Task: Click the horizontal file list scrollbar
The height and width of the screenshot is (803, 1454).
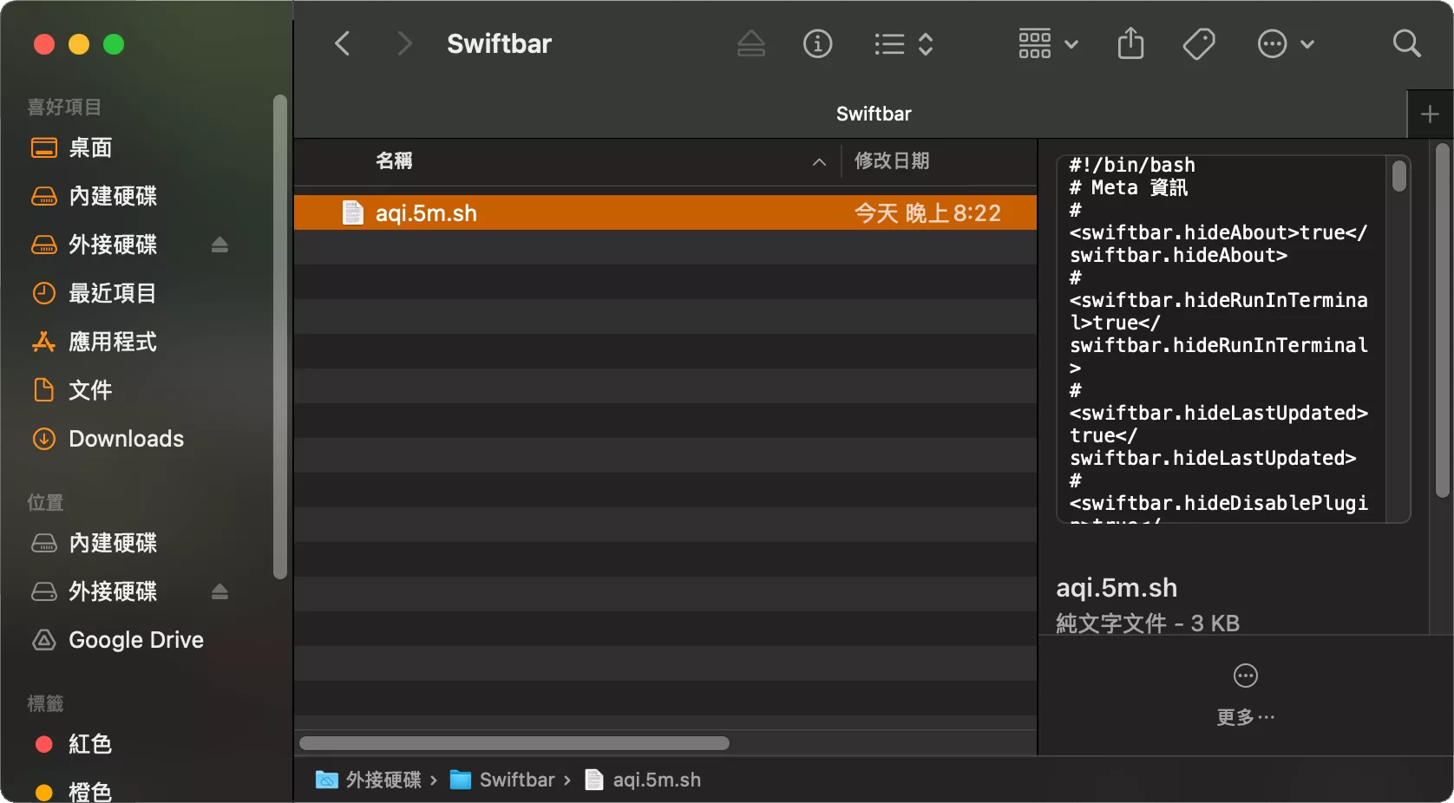Action: (514, 743)
